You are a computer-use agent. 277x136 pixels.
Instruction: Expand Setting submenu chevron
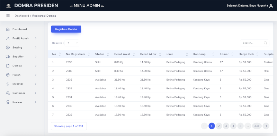(x=36, y=47)
